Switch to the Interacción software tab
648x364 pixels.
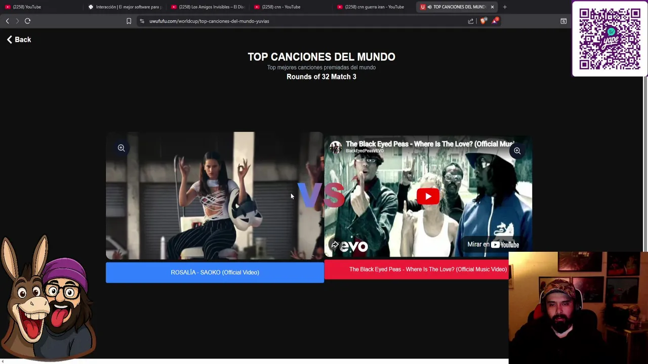[x=125, y=7]
